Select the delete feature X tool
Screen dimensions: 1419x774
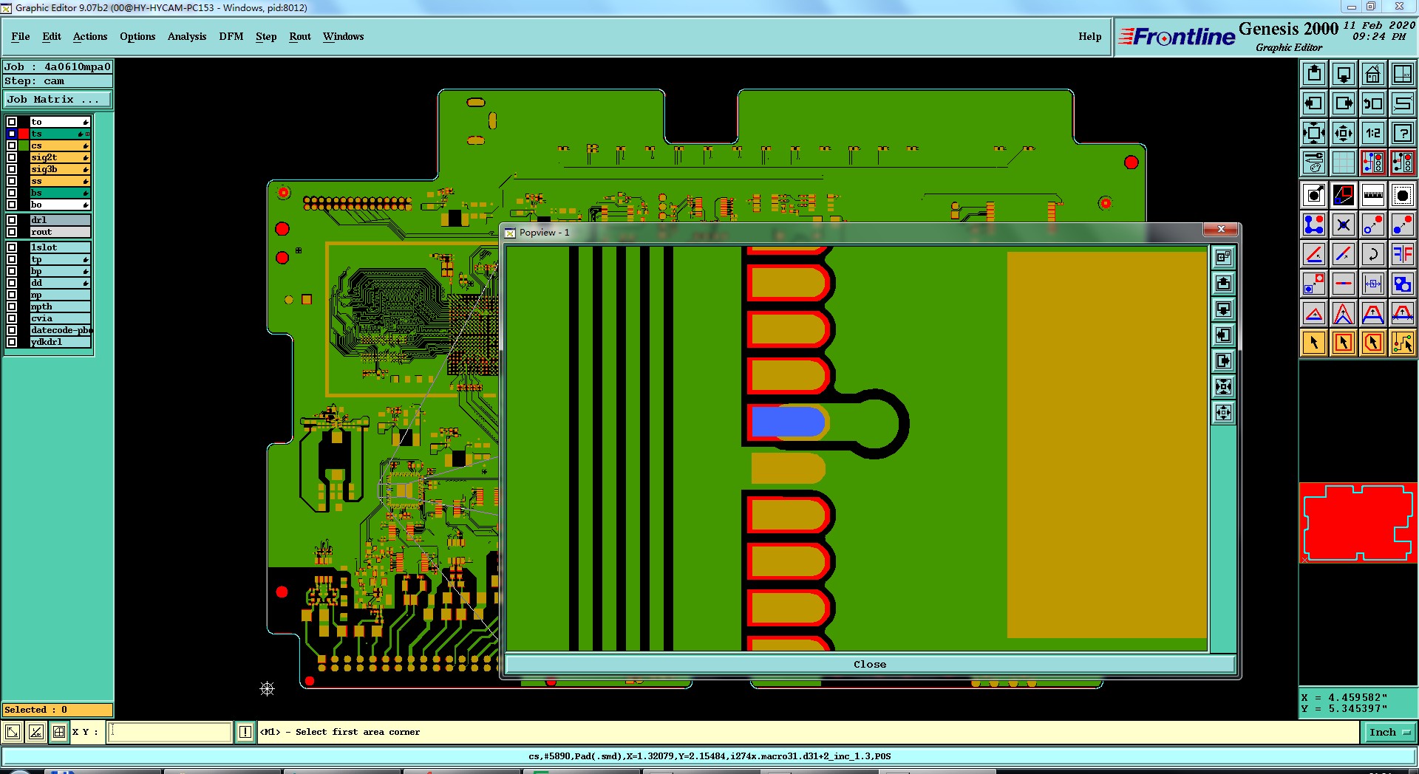[1344, 225]
